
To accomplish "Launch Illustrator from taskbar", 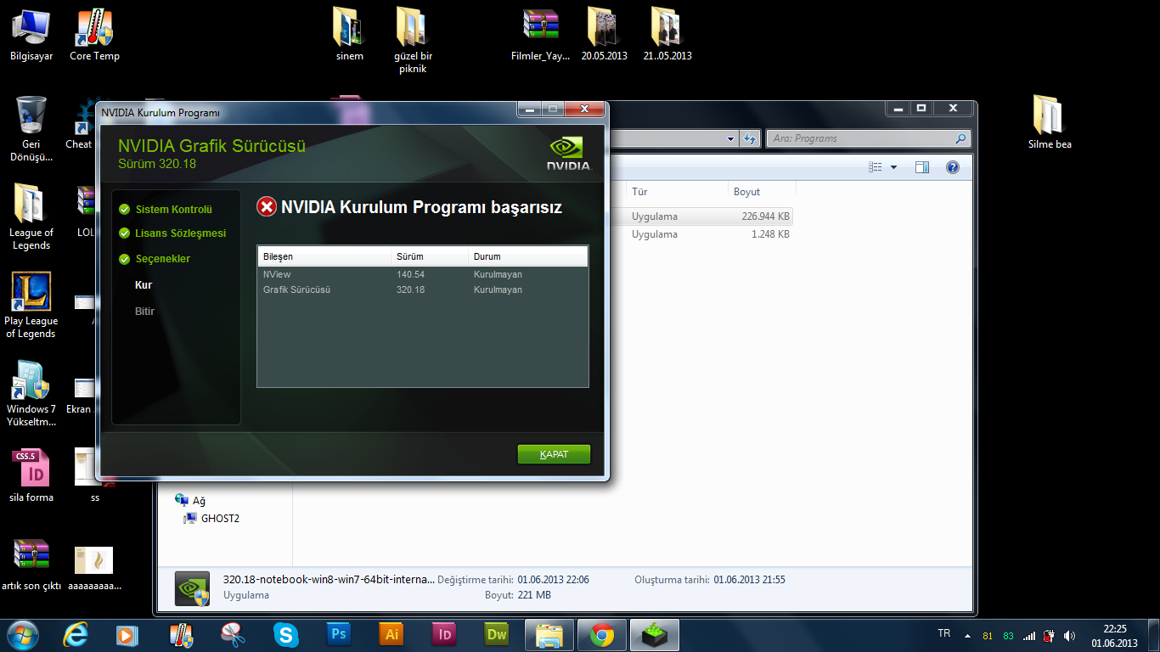I will point(391,634).
